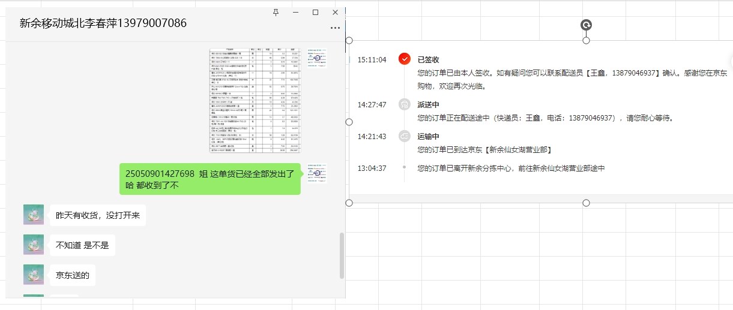Image resolution: width=733 pixels, height=310 pixels.
Task: Click the chat window vertical scrollbar thumb
Action: (342, 256)
